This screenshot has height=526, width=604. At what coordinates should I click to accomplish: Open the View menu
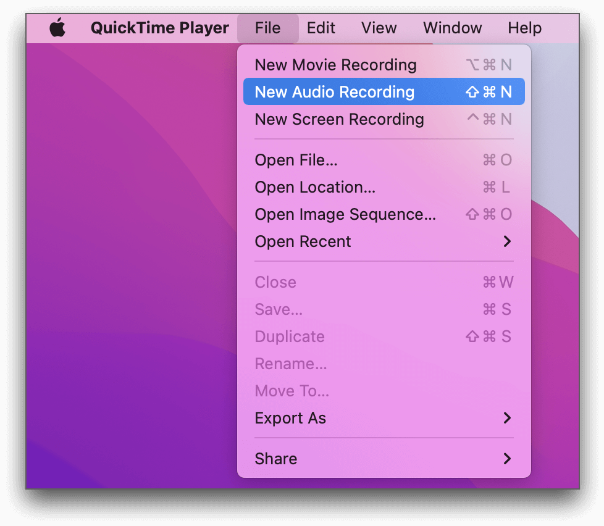pyautogui.click(x=379, y=28)
